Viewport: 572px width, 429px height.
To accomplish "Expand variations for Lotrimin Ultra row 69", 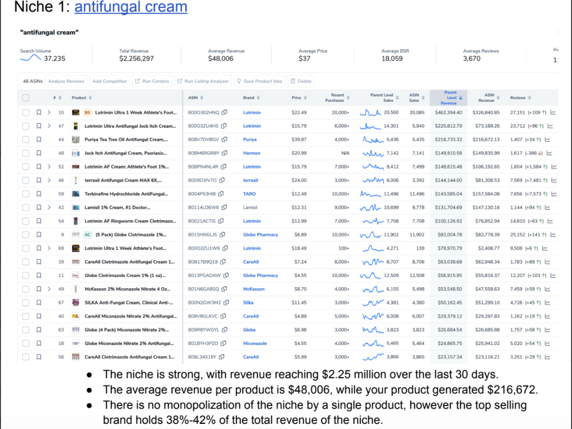I will (49, 248).
